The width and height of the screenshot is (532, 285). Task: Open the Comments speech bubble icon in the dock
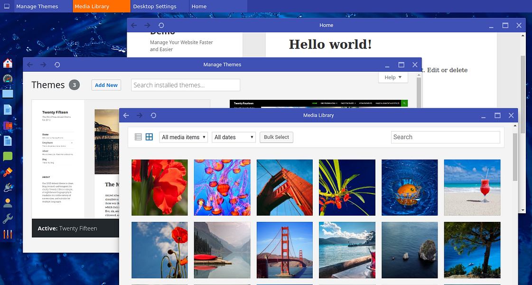click(x=8, y=156)
